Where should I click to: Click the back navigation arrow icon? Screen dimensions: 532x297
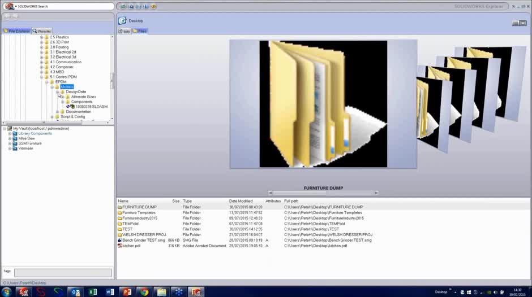[x=7, y=16]
